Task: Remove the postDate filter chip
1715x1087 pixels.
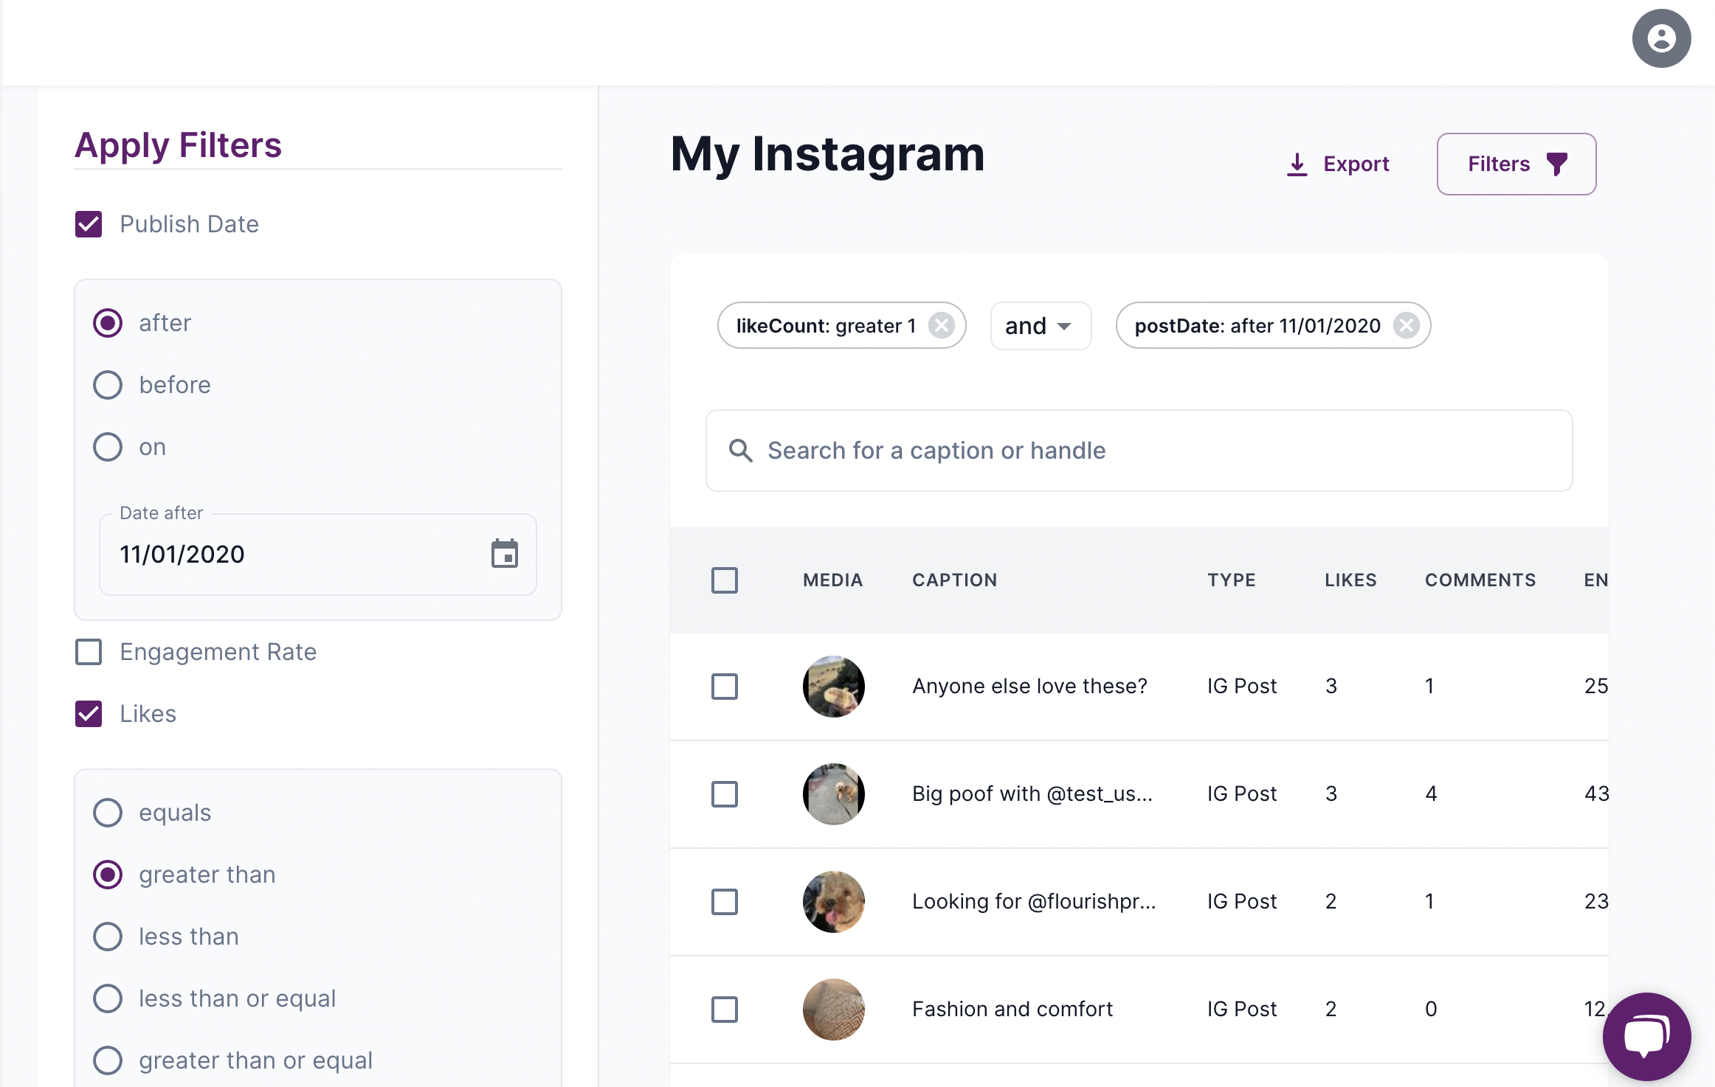Action: pyautogui.click(x=1406, y=325)
